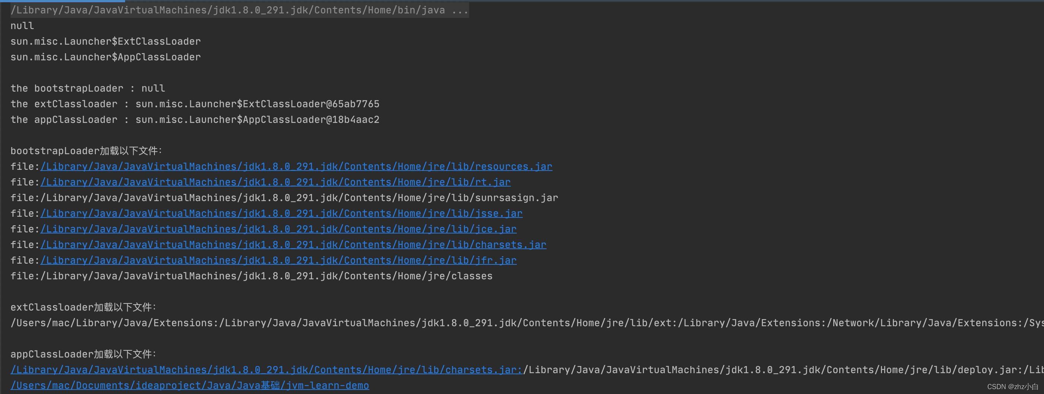Viewport: 1044px width, 394px height.
Task: Select the jre/classes file line
Action: (x=251, y=276)
